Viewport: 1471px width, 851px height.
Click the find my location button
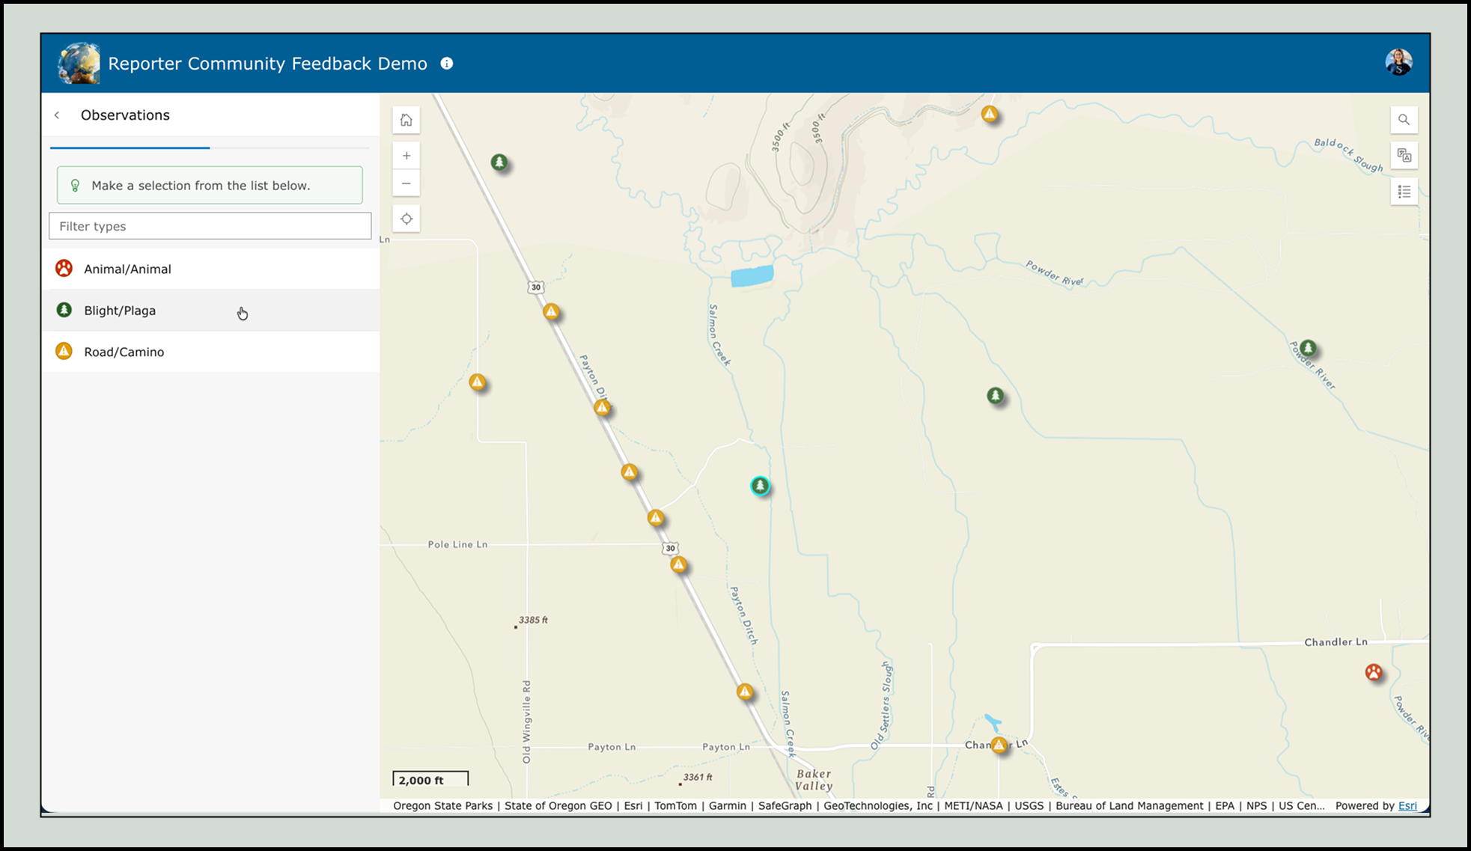click(406, 219)
